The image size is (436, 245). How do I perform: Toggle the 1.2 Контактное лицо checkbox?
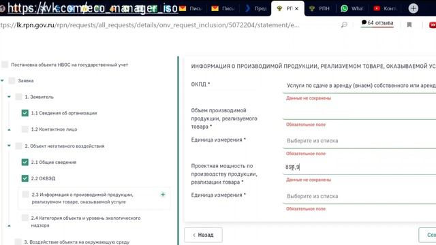[x=25, y=129]
